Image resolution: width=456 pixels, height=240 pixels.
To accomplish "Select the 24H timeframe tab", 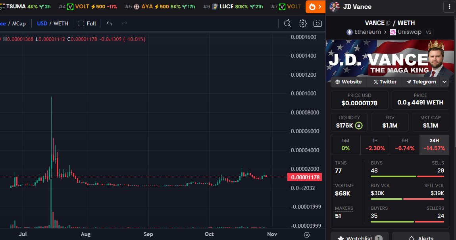I will (x=434, y=145).
